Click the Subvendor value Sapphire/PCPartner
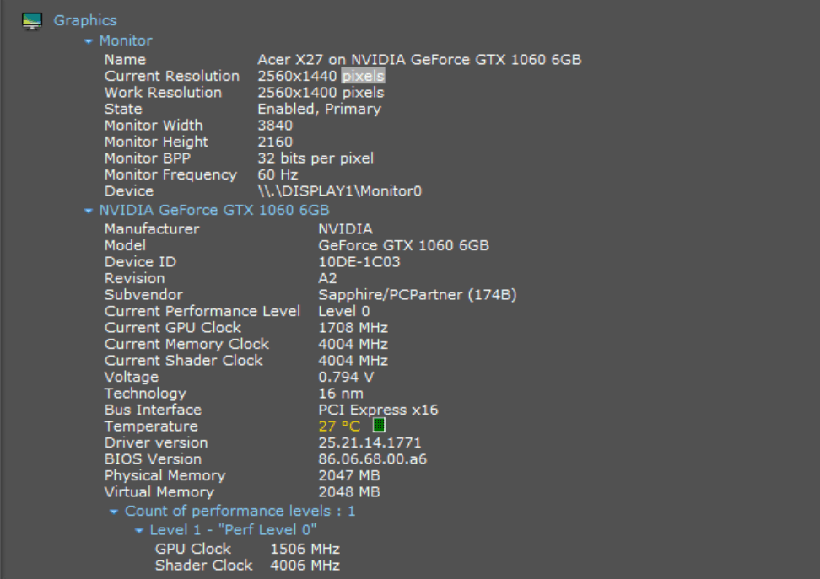Screen dimensions: 820x579 coord(417,295)
